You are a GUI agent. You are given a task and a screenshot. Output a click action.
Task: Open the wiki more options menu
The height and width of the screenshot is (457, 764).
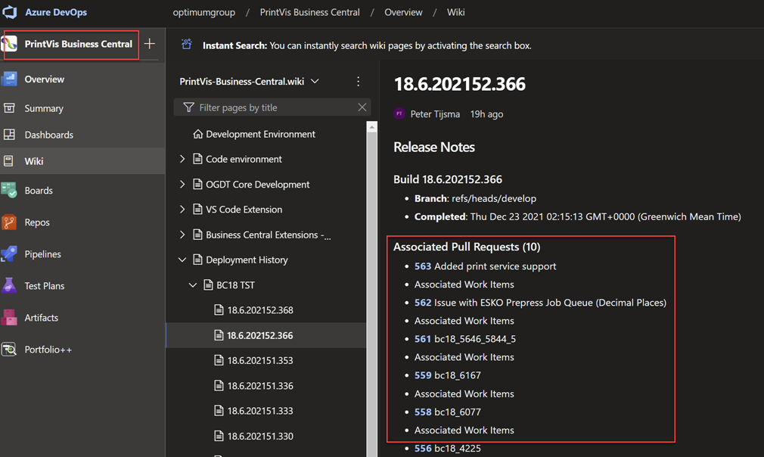(x=358, y=82)
